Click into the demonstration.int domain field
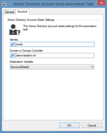 coord(55,55)
